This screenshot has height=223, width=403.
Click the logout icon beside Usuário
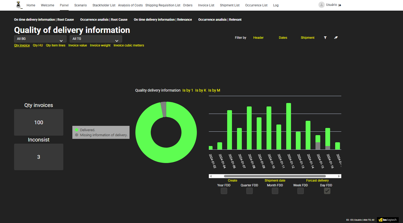coord(340,5)
